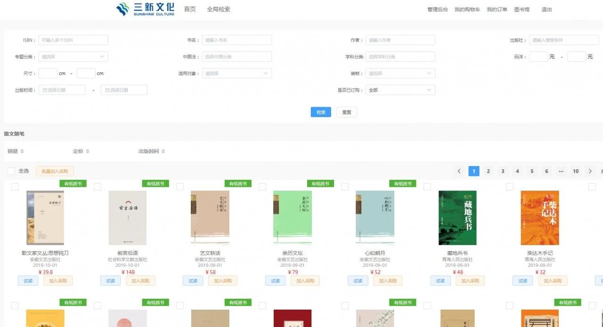The image size is (603, 327).
Task: Click 试读 for 亲历文坛
Action: pos(275,281)
